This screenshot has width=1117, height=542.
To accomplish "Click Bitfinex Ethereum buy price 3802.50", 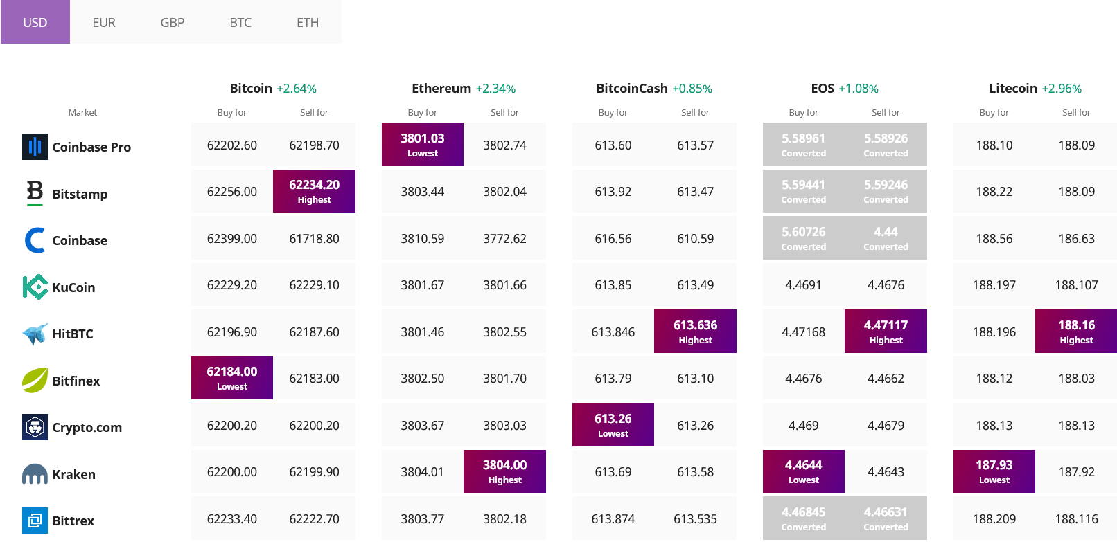I will (423, 379).
